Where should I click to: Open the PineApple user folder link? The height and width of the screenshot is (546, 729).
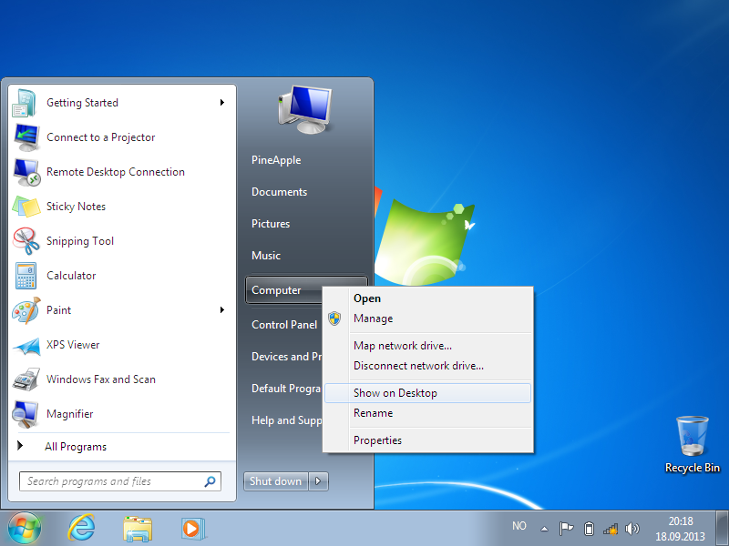(x=276, y=160)
